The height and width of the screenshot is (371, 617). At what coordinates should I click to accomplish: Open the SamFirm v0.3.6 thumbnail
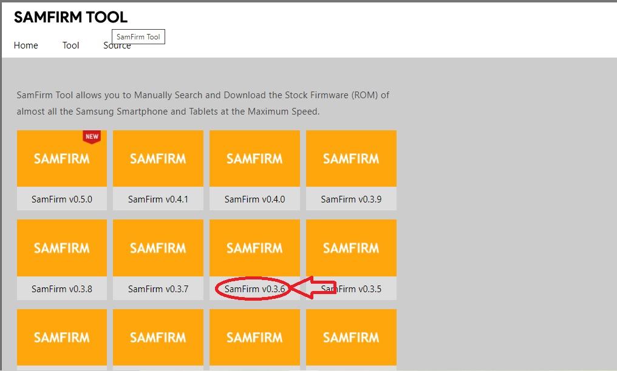point(254,248)
